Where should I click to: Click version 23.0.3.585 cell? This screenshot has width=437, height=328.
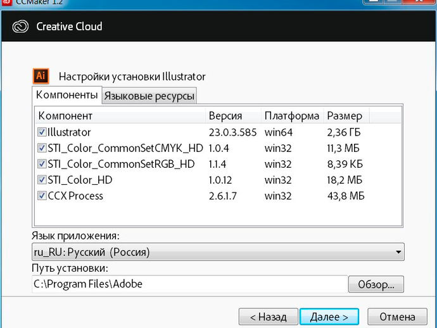tap(232, 132)
